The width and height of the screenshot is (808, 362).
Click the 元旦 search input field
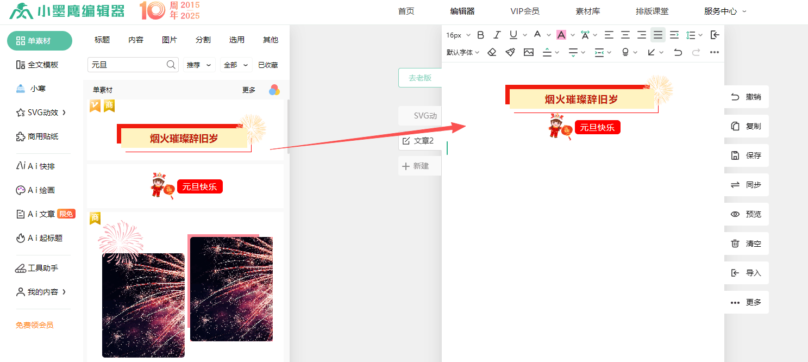(x=128, y=65)
